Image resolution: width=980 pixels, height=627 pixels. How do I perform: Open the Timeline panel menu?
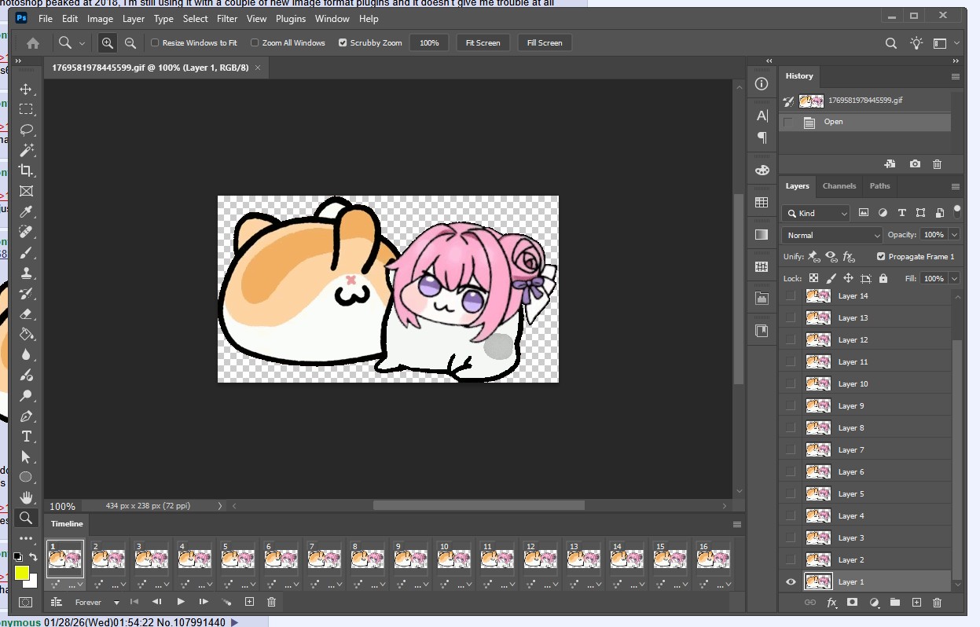tap(736, 525)
